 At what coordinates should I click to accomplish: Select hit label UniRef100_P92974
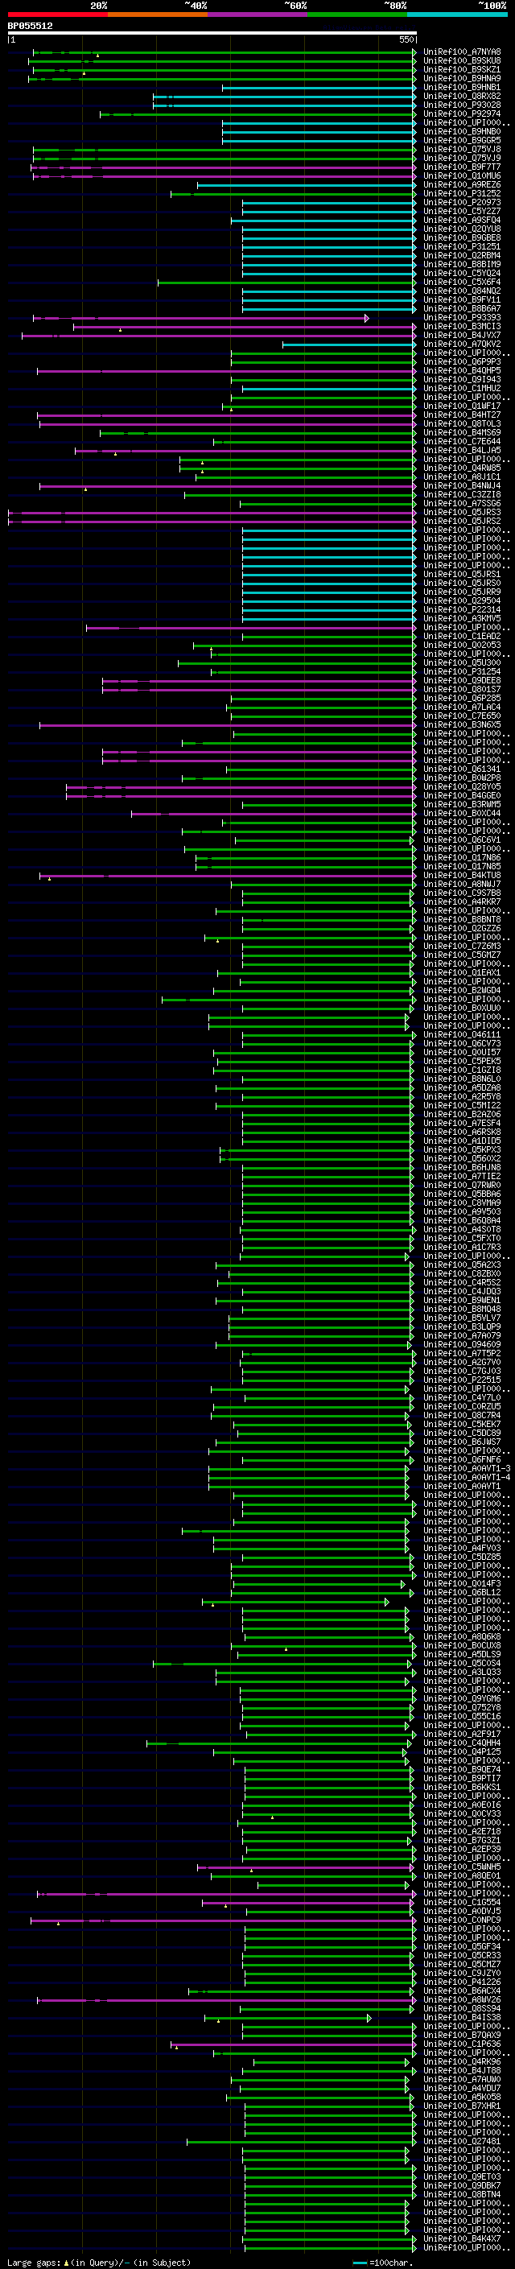[462, 113]
